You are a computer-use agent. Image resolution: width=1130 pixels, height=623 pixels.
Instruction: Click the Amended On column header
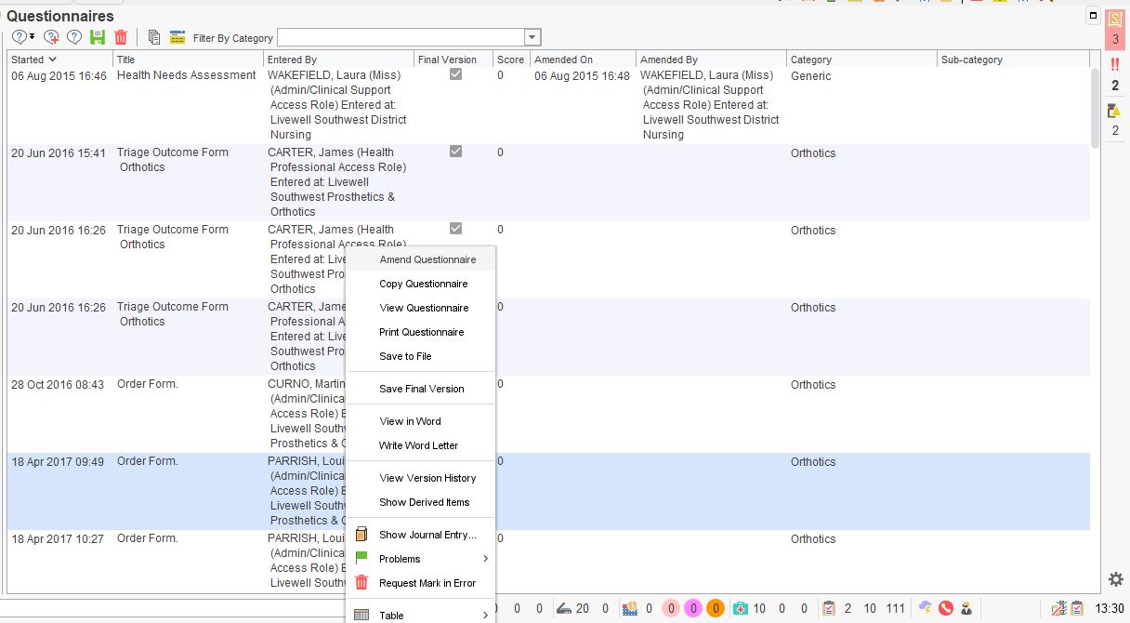tap(583, 60)
